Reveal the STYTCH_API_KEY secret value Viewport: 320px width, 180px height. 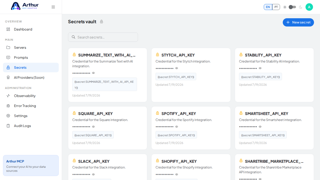pyautogui.click(x=177, y=68)
